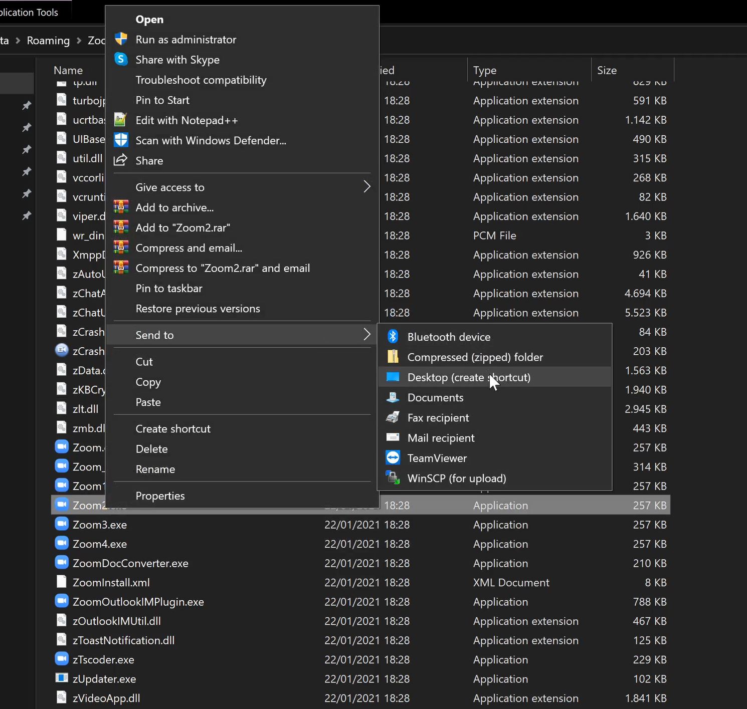Navigate to Roaming in the address bar
This screenshot has height=709, width=747.
(48, 41)
